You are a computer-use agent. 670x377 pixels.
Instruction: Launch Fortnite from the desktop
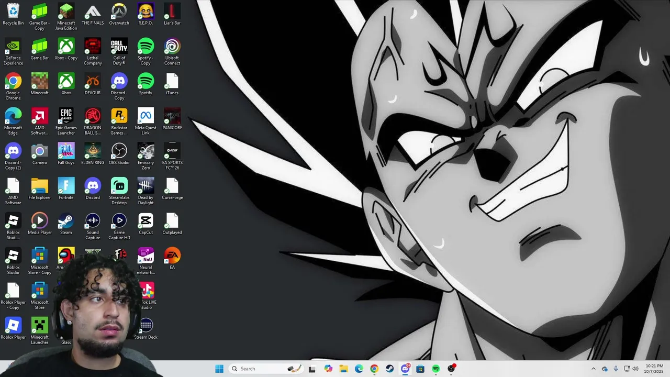point(66,189)
